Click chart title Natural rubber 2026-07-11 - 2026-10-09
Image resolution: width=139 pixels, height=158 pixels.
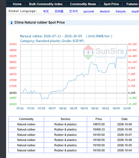[x=51, y=36]
